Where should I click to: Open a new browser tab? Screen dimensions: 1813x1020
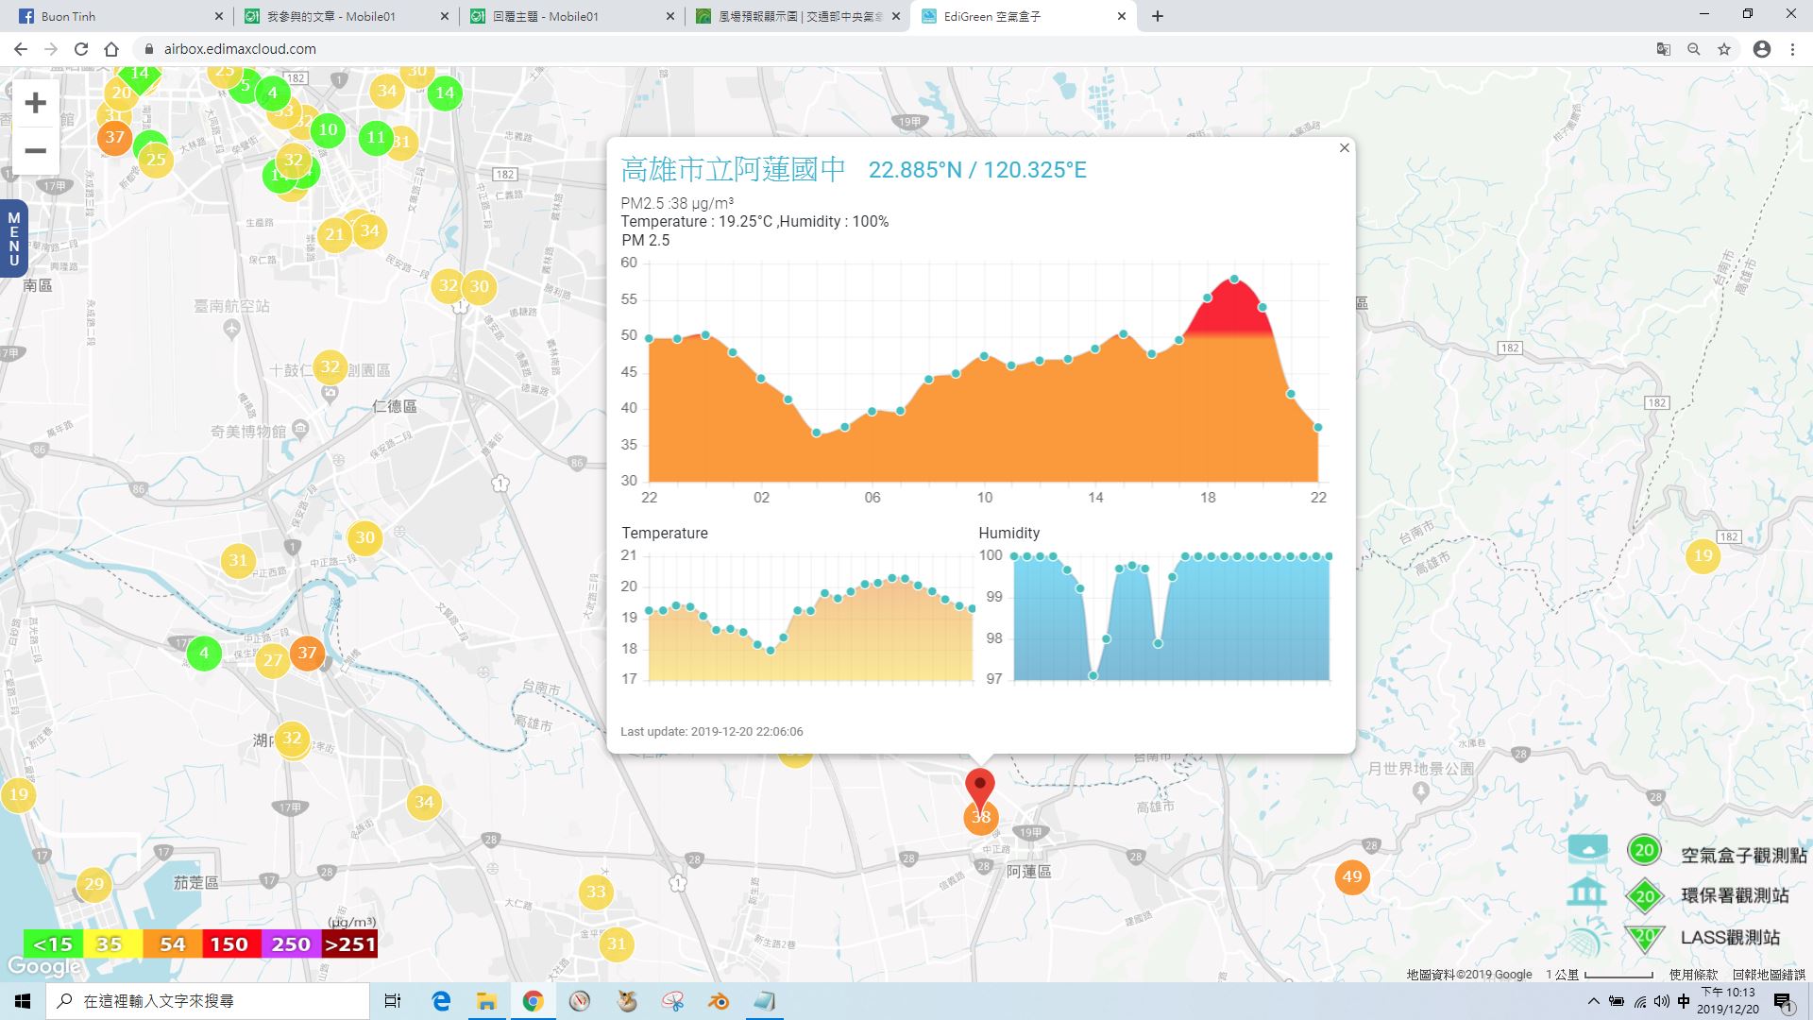(x=1158, y=16)
